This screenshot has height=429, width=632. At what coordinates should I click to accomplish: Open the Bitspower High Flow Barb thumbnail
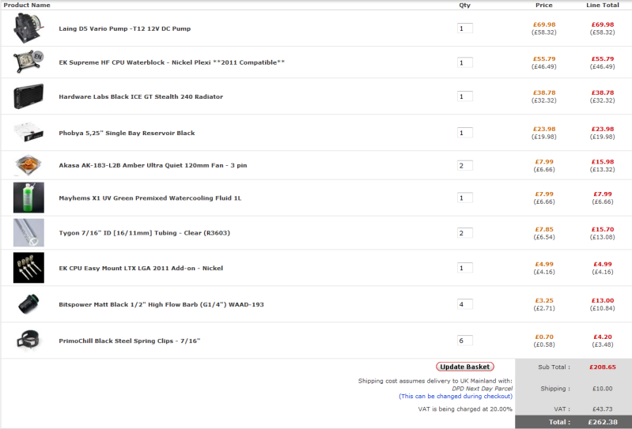[28, 304]
